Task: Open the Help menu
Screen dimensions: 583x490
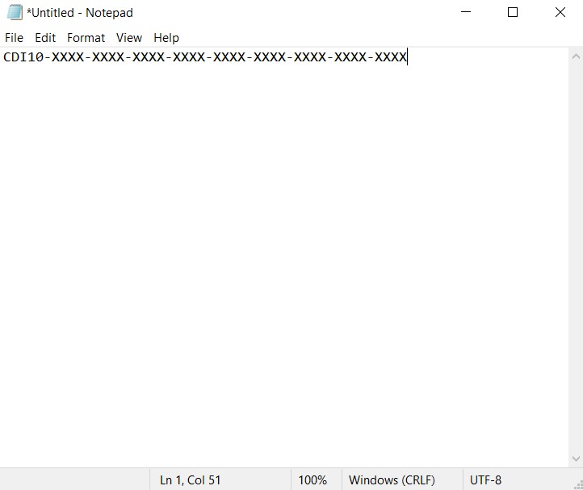Action: click(166, 38)
